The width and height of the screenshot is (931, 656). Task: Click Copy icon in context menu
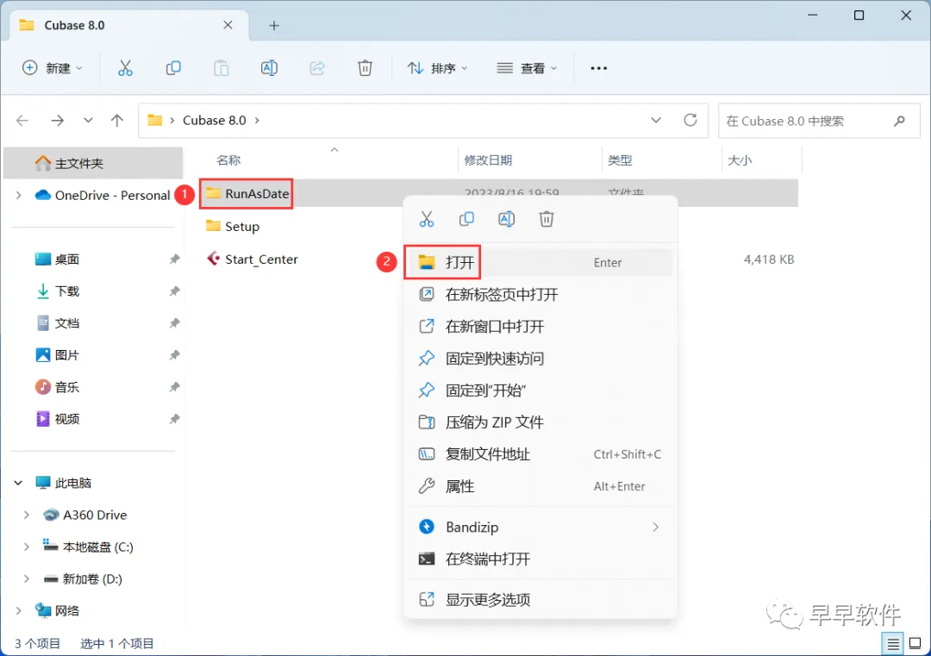coord(466,219)
